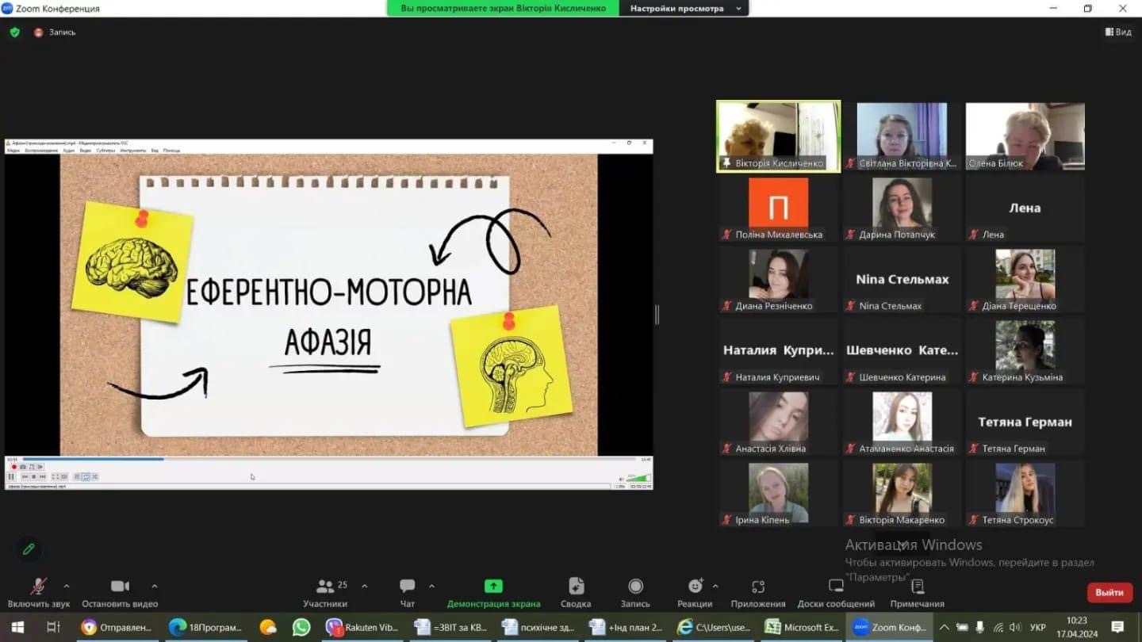The width and height of the screenshot is (1142, 642).
Task: Switch to Microsoft Excel taskbar item
Action: [802, 627]
